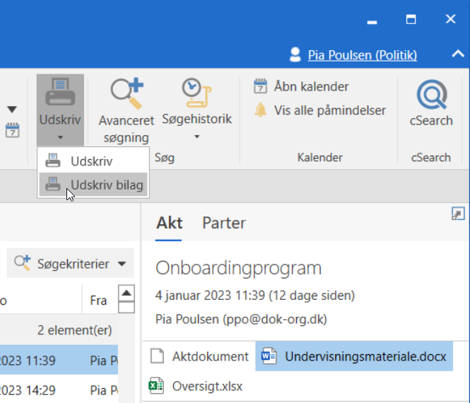This screenshot has height=403, width=470.
Task: Click the list scrollbar up arrow
Action: (x=127, y=293)
